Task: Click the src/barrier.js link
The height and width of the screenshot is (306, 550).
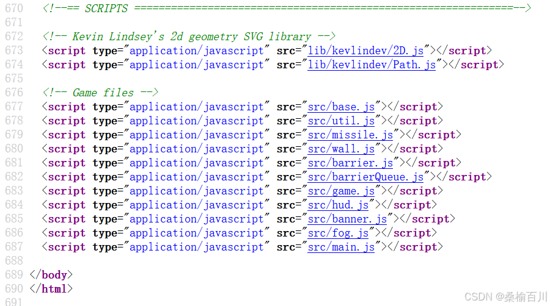Action: (350, 163)
